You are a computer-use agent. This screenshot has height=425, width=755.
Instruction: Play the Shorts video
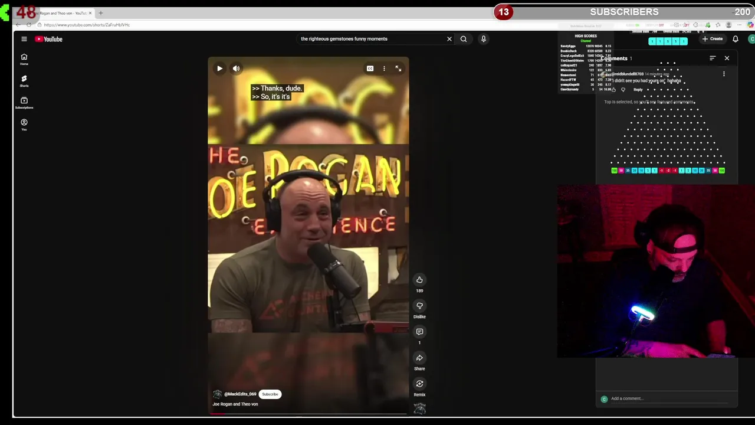click(219, 68)
